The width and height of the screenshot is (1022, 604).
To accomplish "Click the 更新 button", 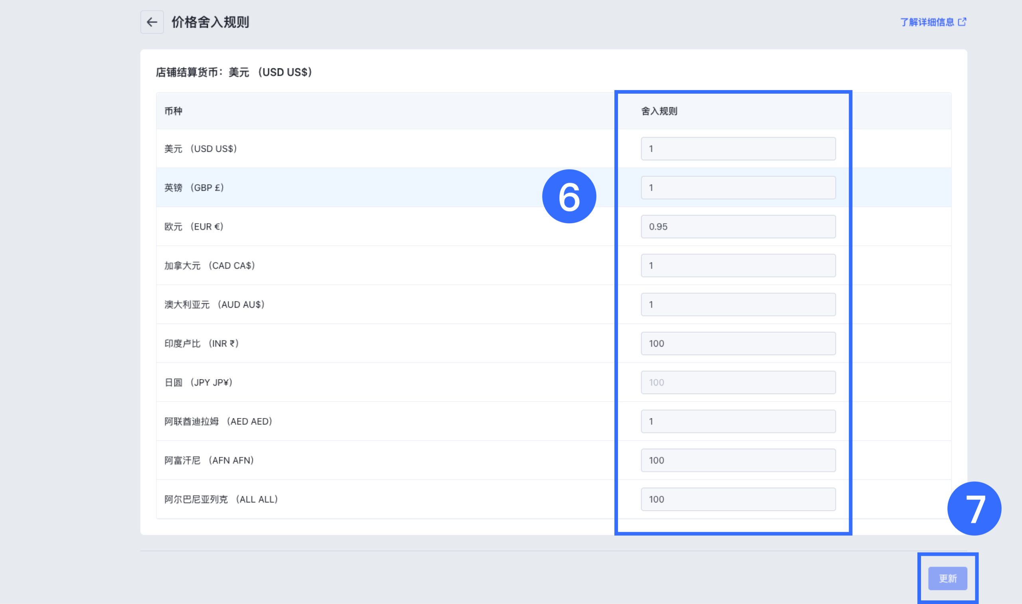I will point(947,578).
